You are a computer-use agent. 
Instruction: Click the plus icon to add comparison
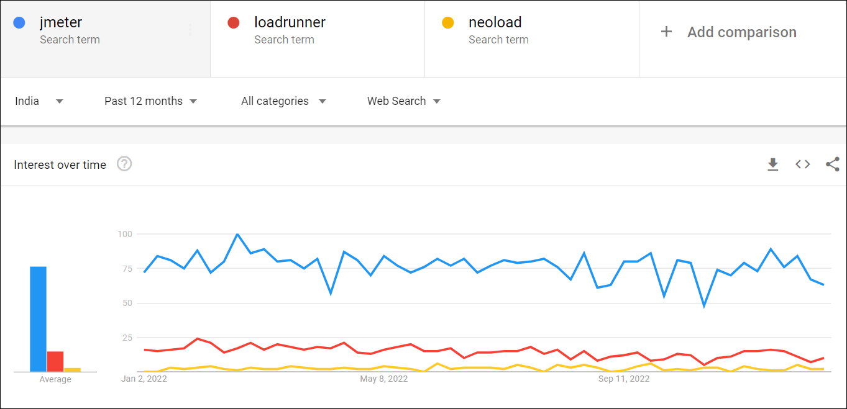[x=666, y=32]
